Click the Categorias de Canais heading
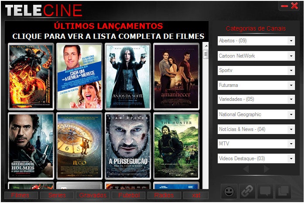Image resolution: width=305 pixels, height=203 pixels. [256, 29]
